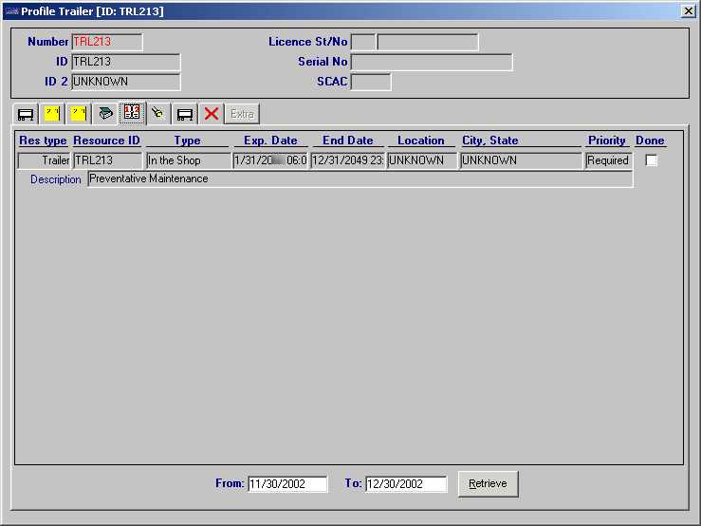Viewport: 701px width, 526px height.
Task: Click the leftmost trailer icon in the toolbar
Action: 26,114
